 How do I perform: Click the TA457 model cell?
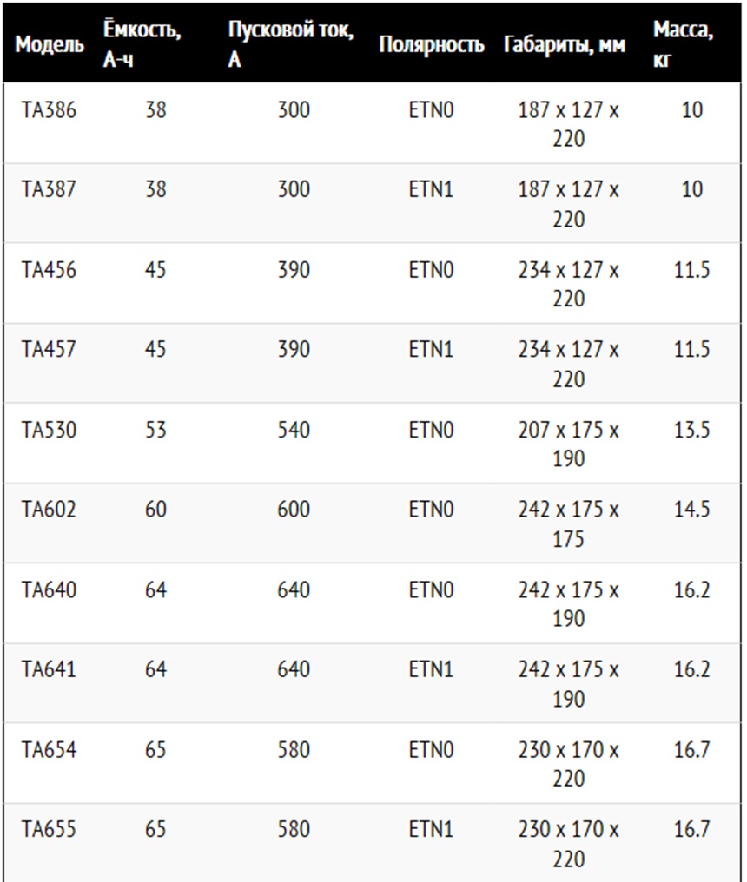[x=49, y=349]
